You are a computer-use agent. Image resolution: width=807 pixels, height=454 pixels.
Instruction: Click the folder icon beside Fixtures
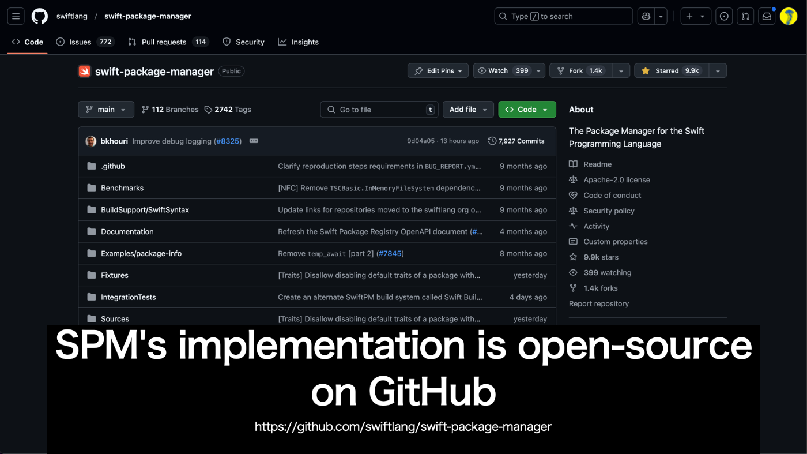pyautogui.click(x=91, y=276)
